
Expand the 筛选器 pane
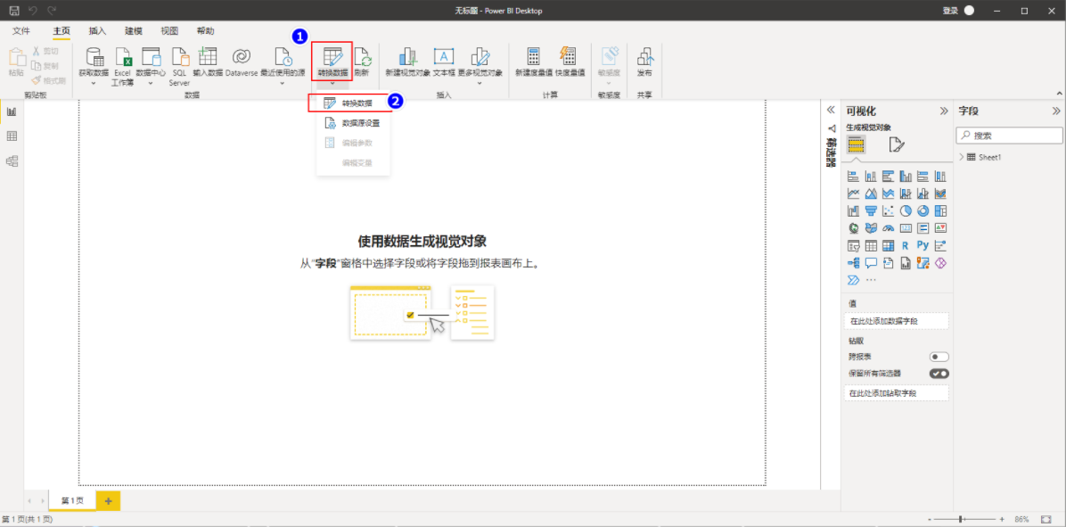[830, 111]
